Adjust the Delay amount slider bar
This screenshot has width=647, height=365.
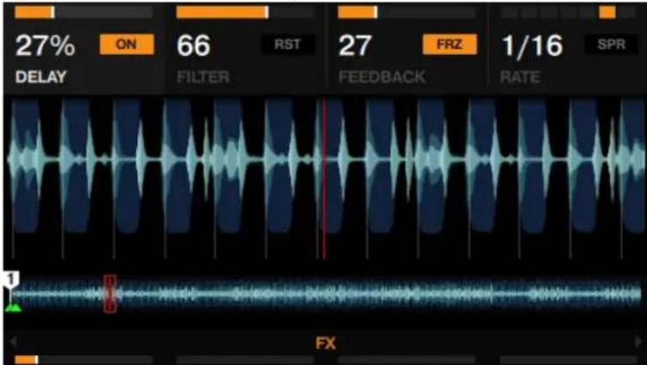coord(84,12)
